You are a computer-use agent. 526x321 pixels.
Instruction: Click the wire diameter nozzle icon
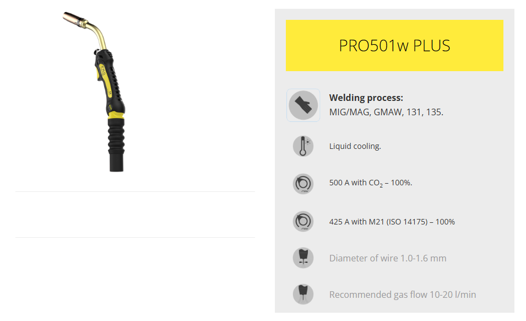pos(303,258)
